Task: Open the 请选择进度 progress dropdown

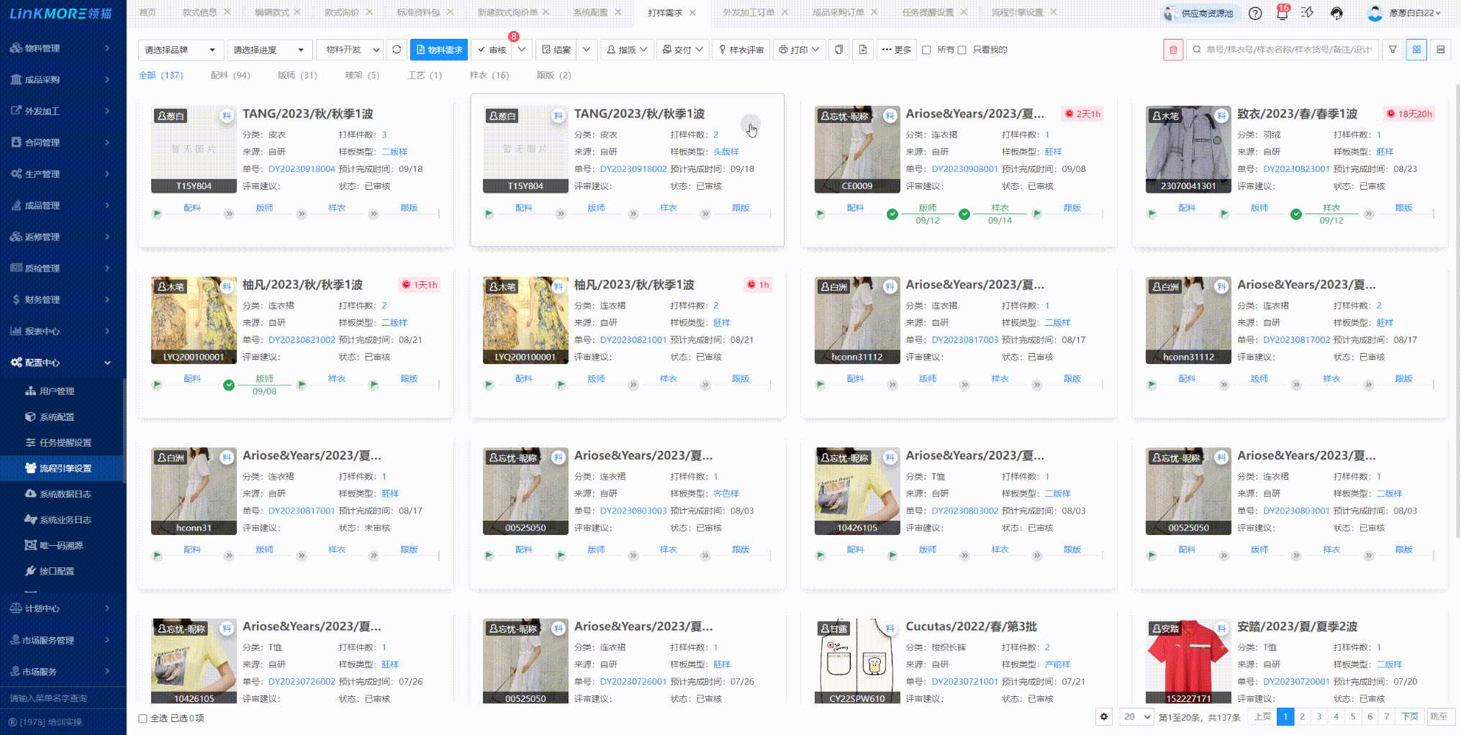Action: coord(268,50)
